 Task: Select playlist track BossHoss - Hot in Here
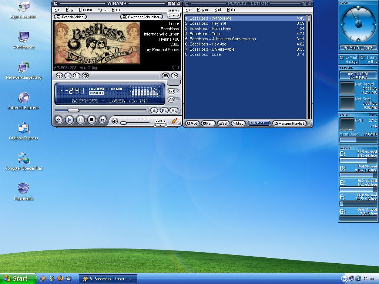245,28
